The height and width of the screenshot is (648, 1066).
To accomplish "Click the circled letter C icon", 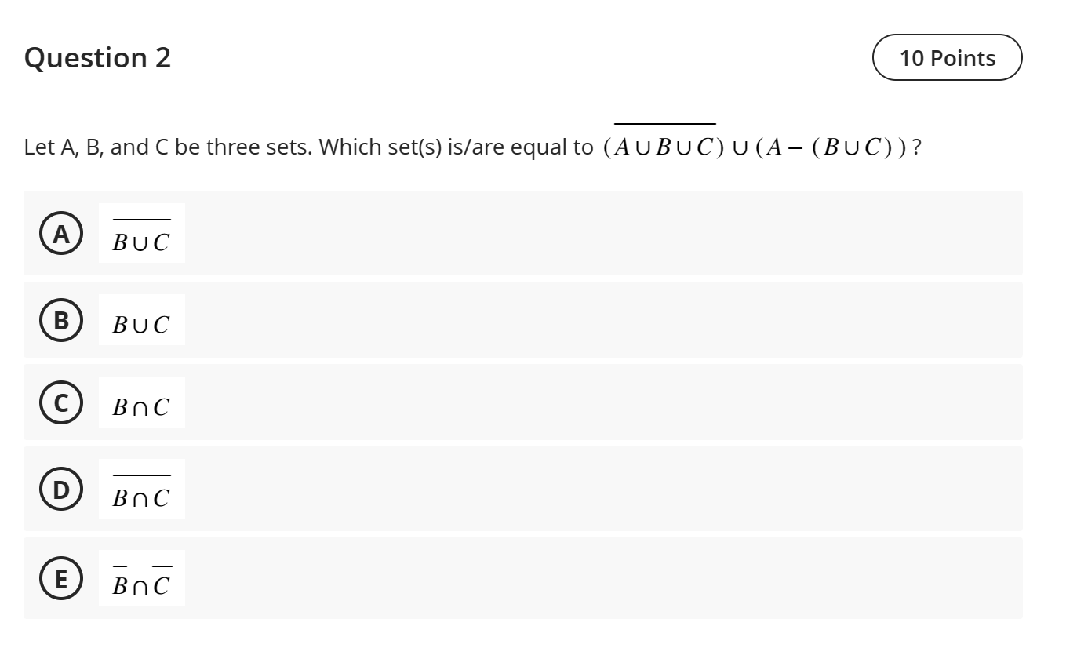I will tap(60, 405).
